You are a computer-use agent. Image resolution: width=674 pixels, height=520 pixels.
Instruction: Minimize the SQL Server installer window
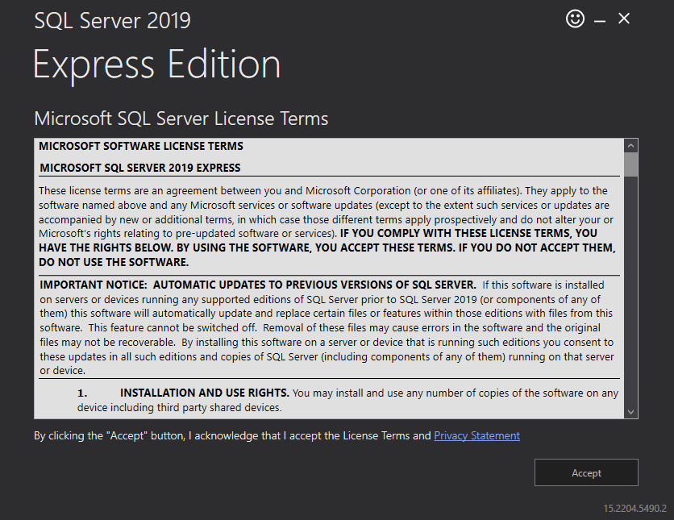600,20
